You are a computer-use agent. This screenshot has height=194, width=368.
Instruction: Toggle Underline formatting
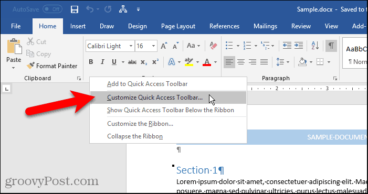[x=114, y=62]
